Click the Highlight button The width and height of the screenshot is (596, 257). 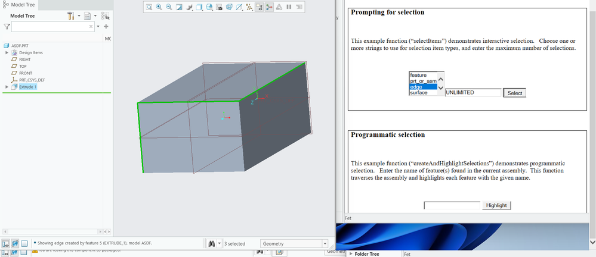click(x=496, y=205)
